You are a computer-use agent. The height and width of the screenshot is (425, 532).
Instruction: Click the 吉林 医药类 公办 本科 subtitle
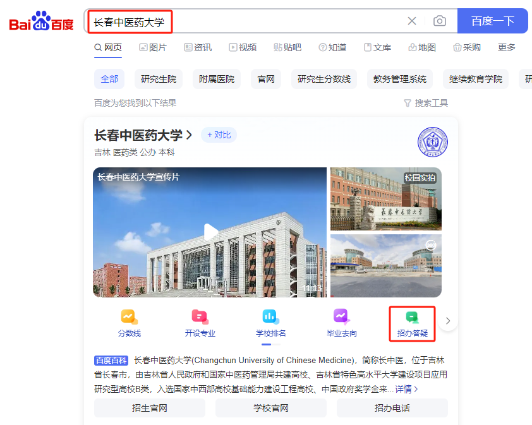(x=135, y=153)
